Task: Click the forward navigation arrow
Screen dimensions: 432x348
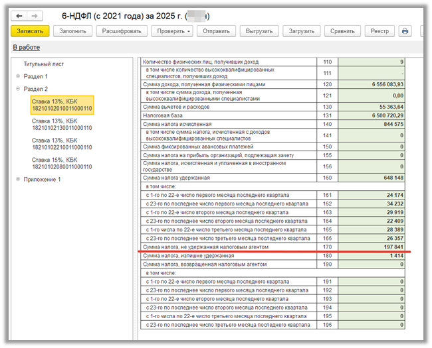Action: point(33,15)
